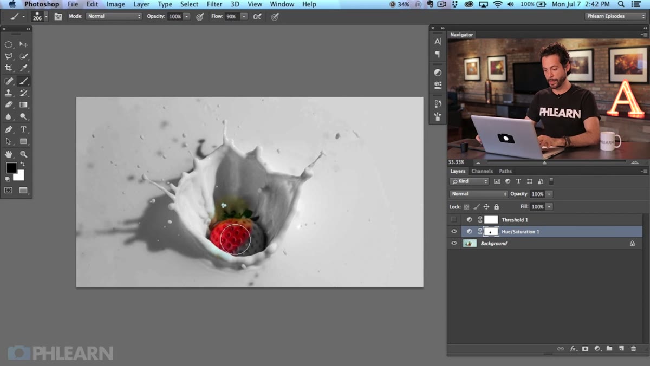This screenshot has width=650, height=366.
Task: Show the Threshold 1 layer
Action: (454, 220)
